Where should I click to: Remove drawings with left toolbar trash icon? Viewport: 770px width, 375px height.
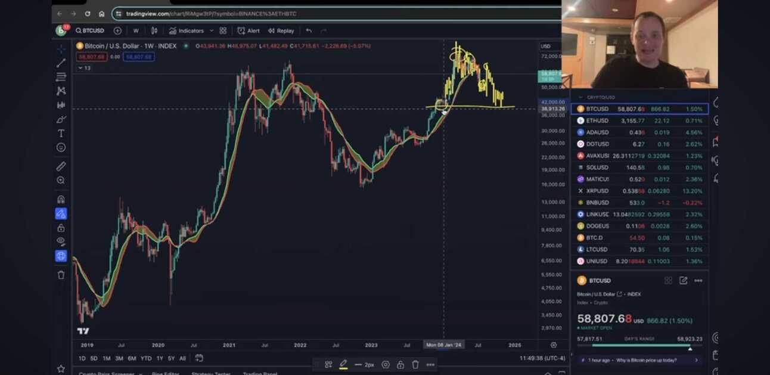pos(61,275)
